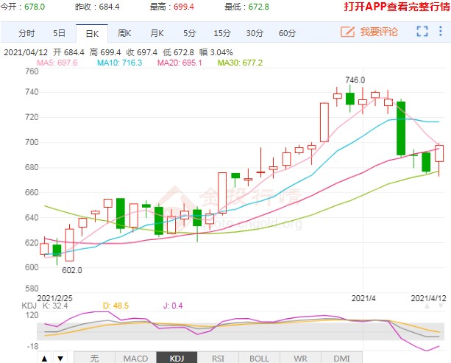Show the 60分 chart
The width and height of the screenshot is (451, 363).
[x=287, y=33]
